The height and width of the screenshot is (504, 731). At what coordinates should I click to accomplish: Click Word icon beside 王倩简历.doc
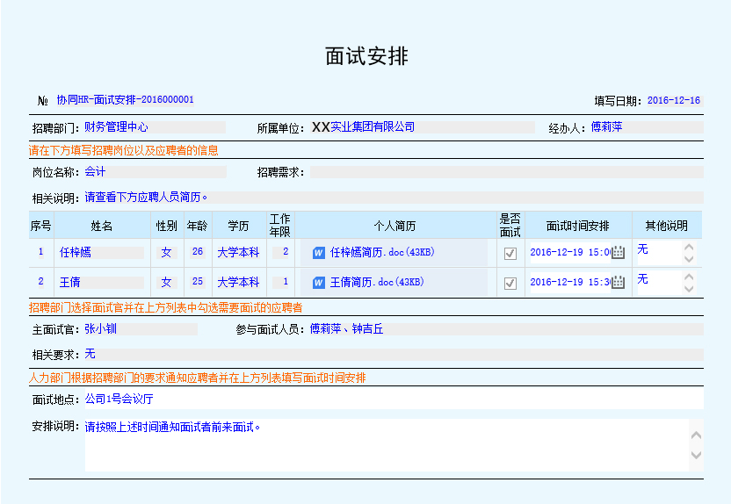click(x=319, y=283)
